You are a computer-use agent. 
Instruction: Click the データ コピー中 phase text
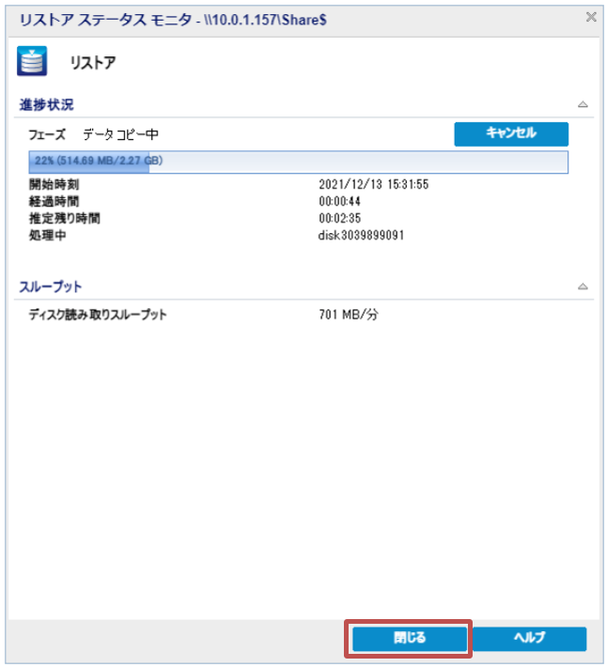point(120,135)
